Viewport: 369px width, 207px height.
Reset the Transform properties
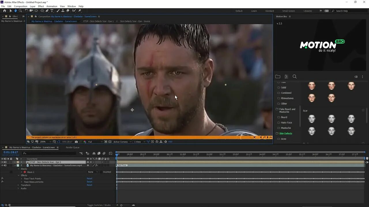point(90,185)
